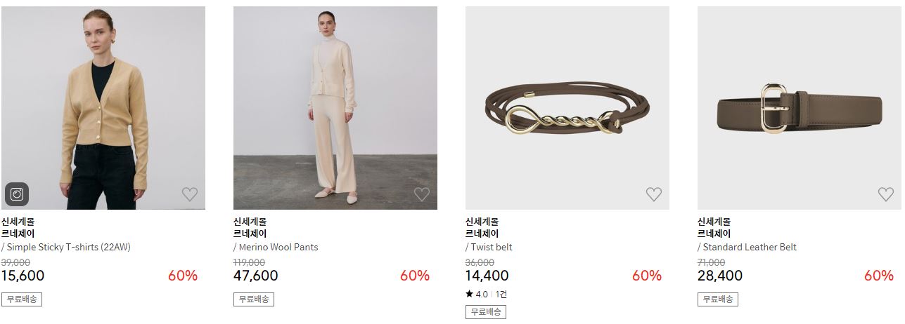Image resolution: width=905 pixels, height=324 pixels.
Task: Click 무료배송 badge under Simple Sticky T-shirts
Action: click(22, 299)
